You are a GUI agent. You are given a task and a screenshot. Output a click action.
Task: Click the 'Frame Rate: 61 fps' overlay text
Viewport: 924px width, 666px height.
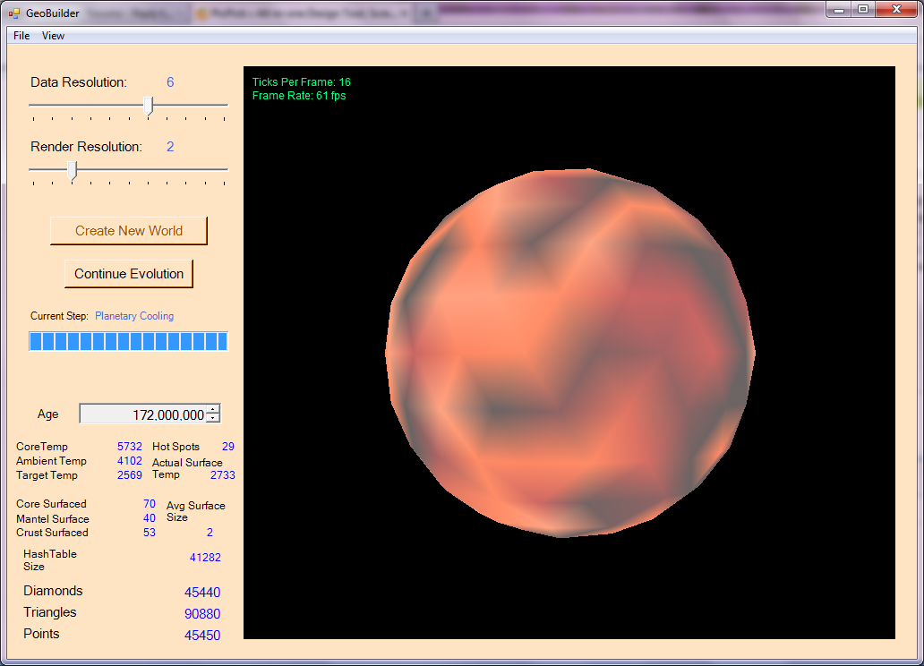(x=299, y=96)
